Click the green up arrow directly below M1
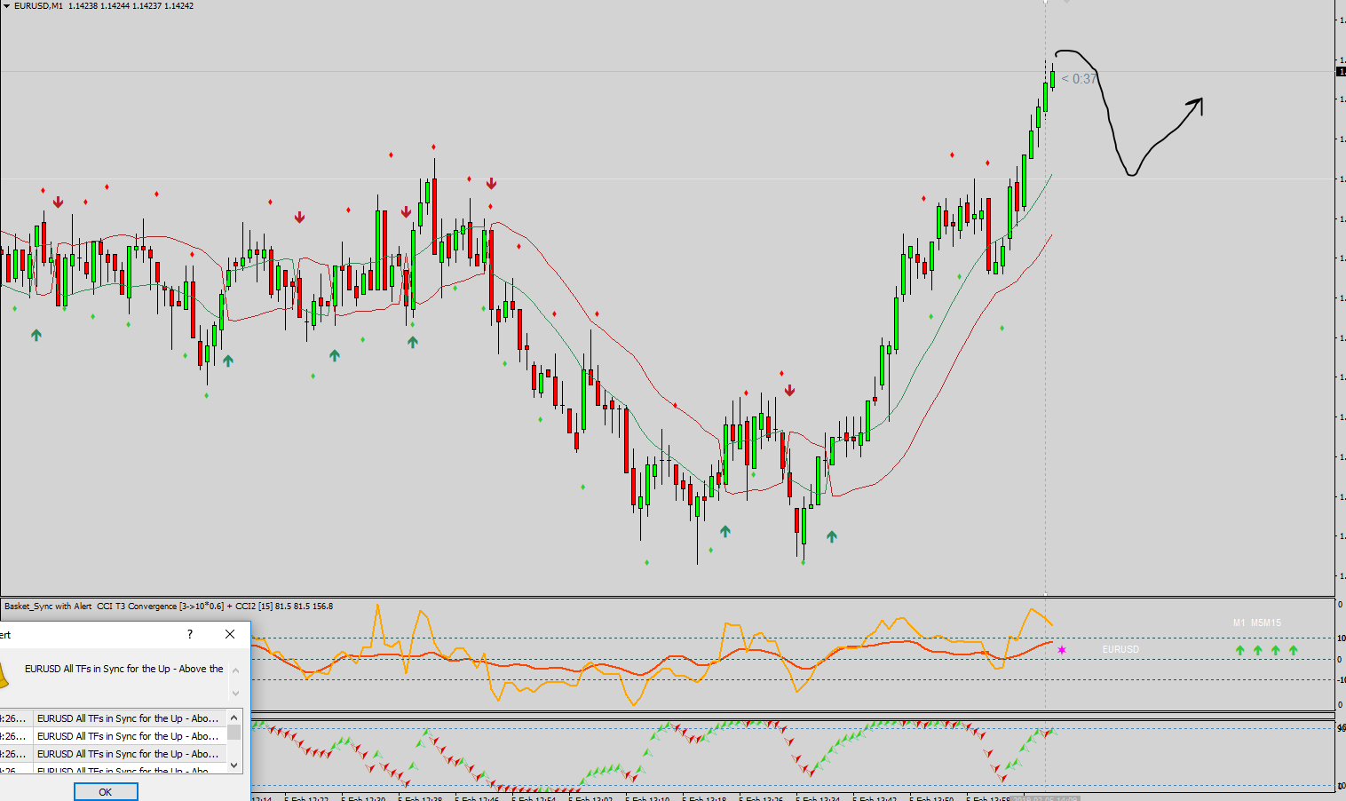1346x801 pixels. click(x=1239, y=650)
